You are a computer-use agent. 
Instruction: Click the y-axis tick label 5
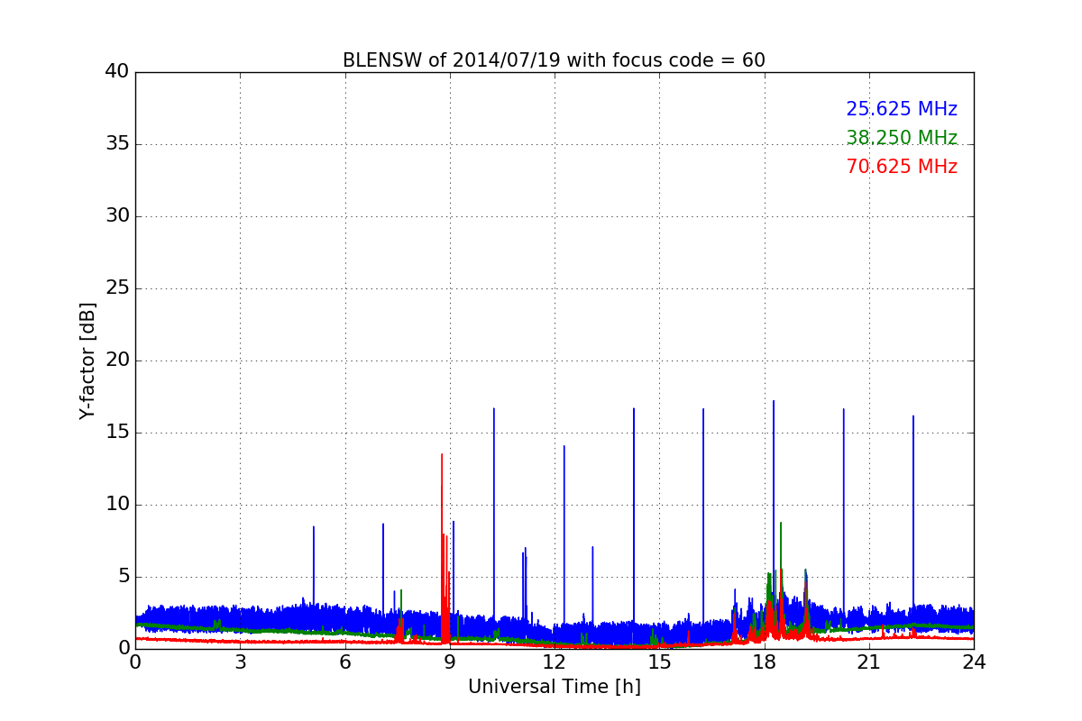tap(123, 577)
